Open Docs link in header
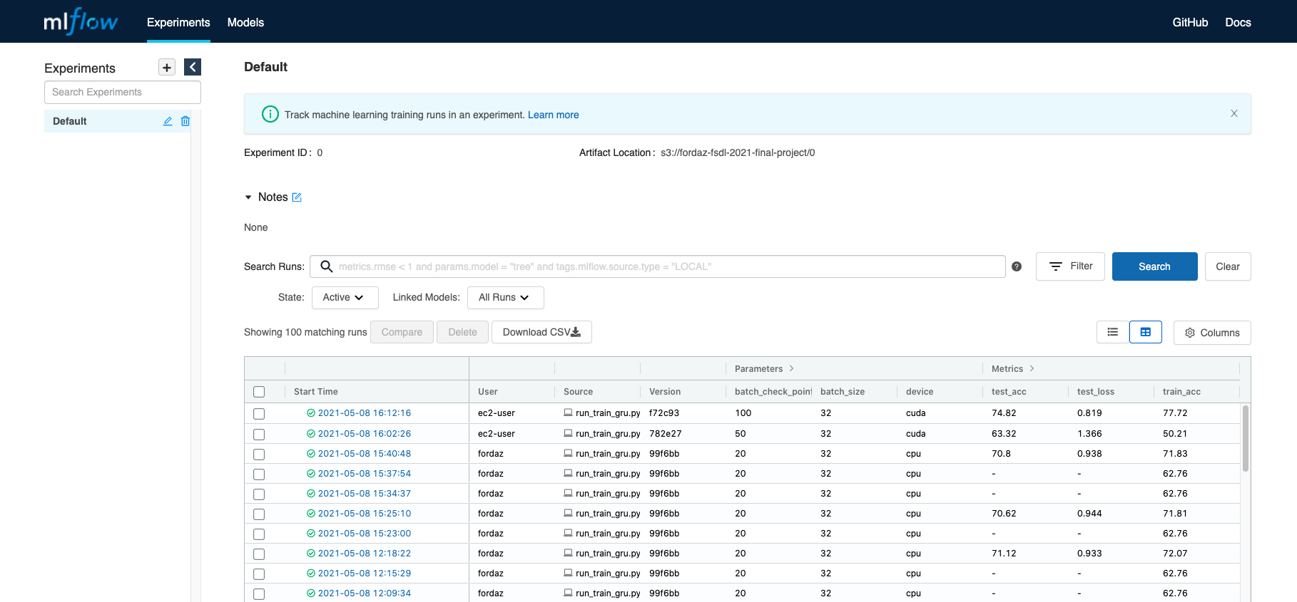 pos(1238,22)
